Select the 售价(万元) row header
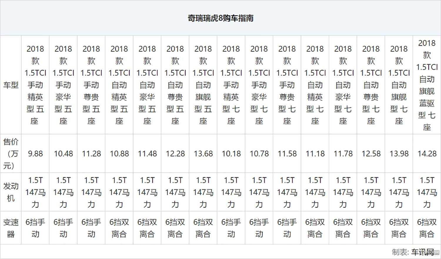Screen dimensions: 441x259 click(x=11, y=154)
